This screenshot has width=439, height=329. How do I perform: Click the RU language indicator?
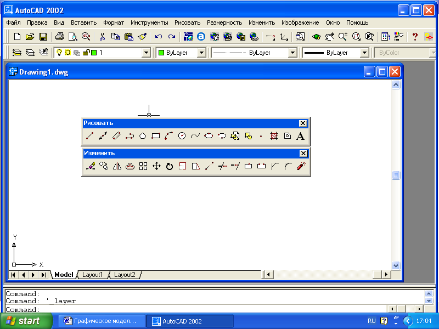point(372,321)
